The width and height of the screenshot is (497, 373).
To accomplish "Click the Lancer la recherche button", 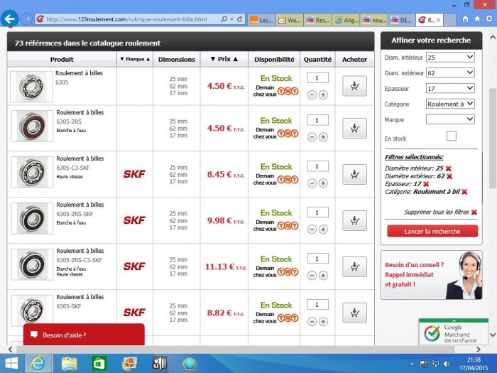I will pyautogui.click(x=432, y=231).
